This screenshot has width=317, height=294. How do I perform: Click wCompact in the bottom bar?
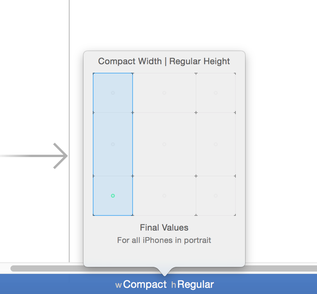pos(141,285)
